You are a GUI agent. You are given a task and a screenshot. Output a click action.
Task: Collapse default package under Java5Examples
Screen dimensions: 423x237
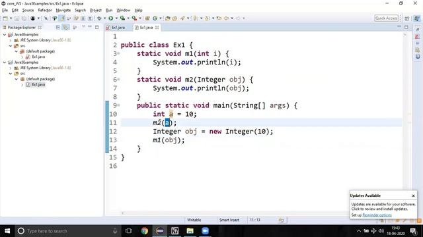[x=16, y=79]
